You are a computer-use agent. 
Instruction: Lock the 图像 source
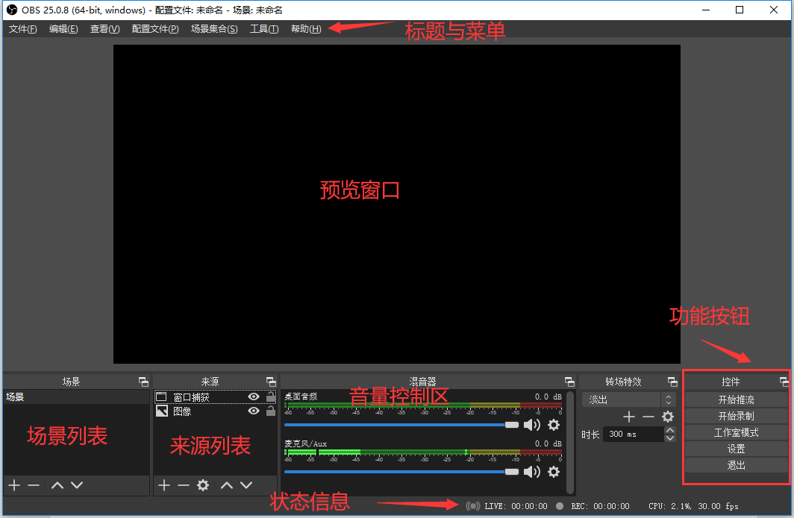[270, 411]
